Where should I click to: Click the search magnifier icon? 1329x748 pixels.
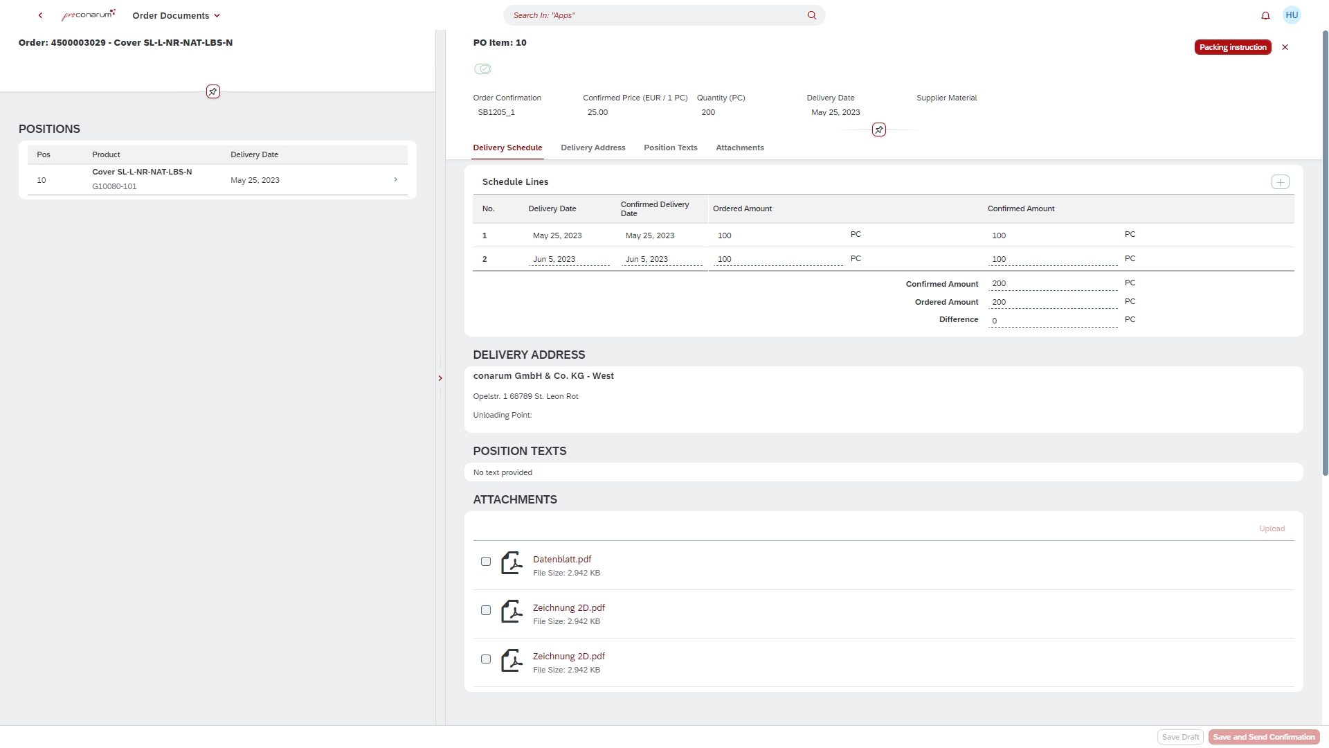point(811,15)
